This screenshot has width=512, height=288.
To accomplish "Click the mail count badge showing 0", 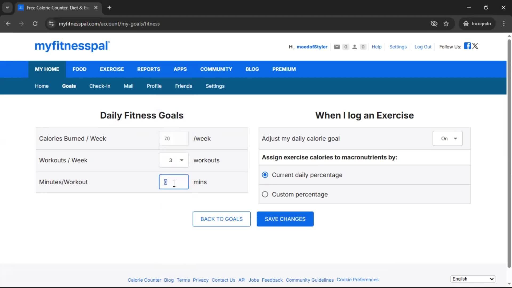I will coord(346,47).
